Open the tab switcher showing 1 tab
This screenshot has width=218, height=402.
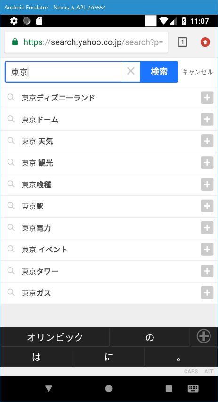click(182, 42)
